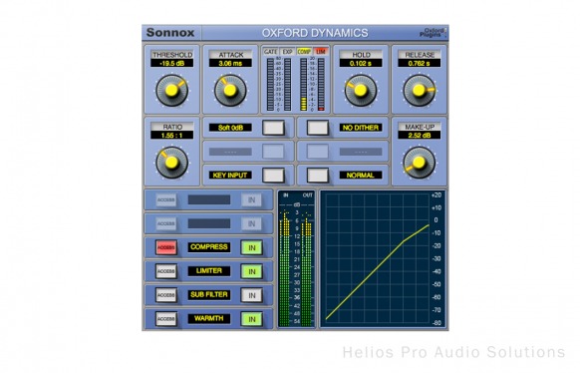Click ACCESS button for Sub Filter
The image size is (580, 373).
coord(166,295)
